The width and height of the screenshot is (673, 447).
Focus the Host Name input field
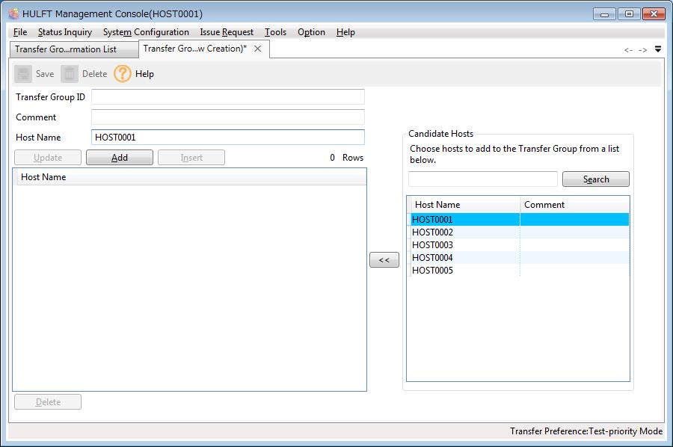[x=228, y=138]
